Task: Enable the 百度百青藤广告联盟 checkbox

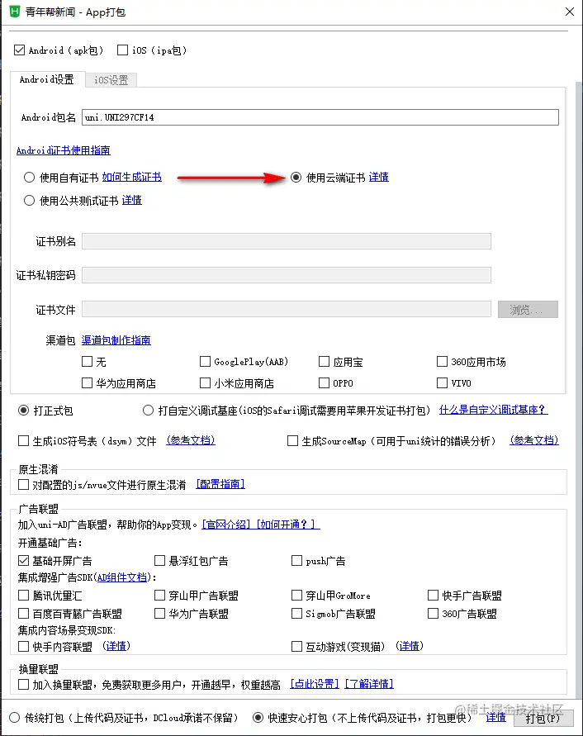Action: 23,613
